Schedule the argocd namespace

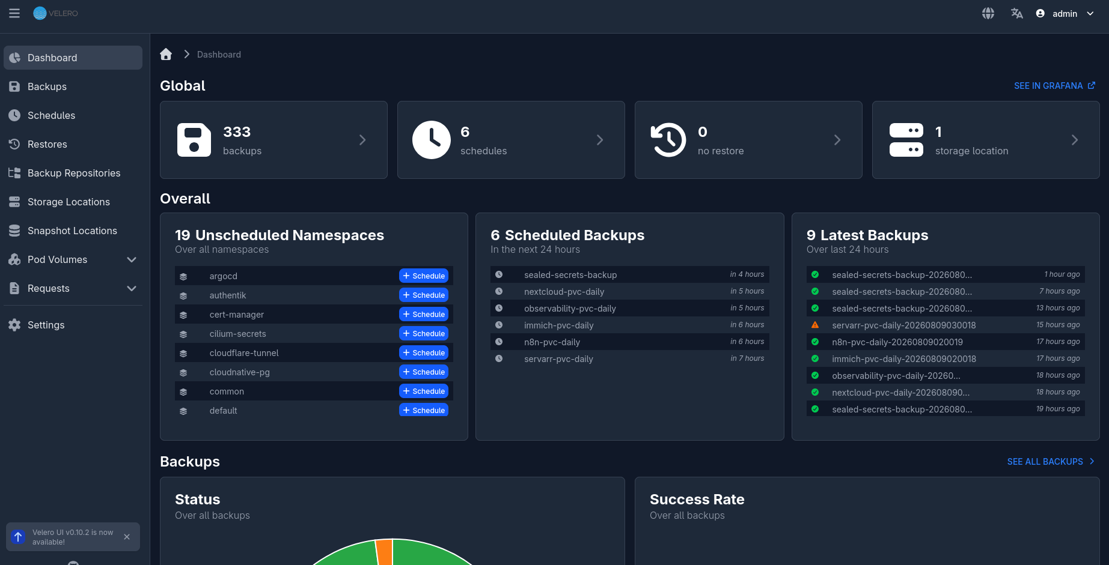coord(424,276)
